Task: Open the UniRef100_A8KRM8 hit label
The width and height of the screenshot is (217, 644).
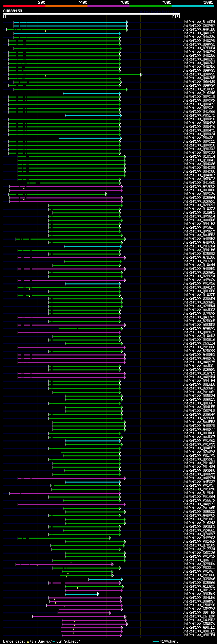Action: (x=199, y=325)
